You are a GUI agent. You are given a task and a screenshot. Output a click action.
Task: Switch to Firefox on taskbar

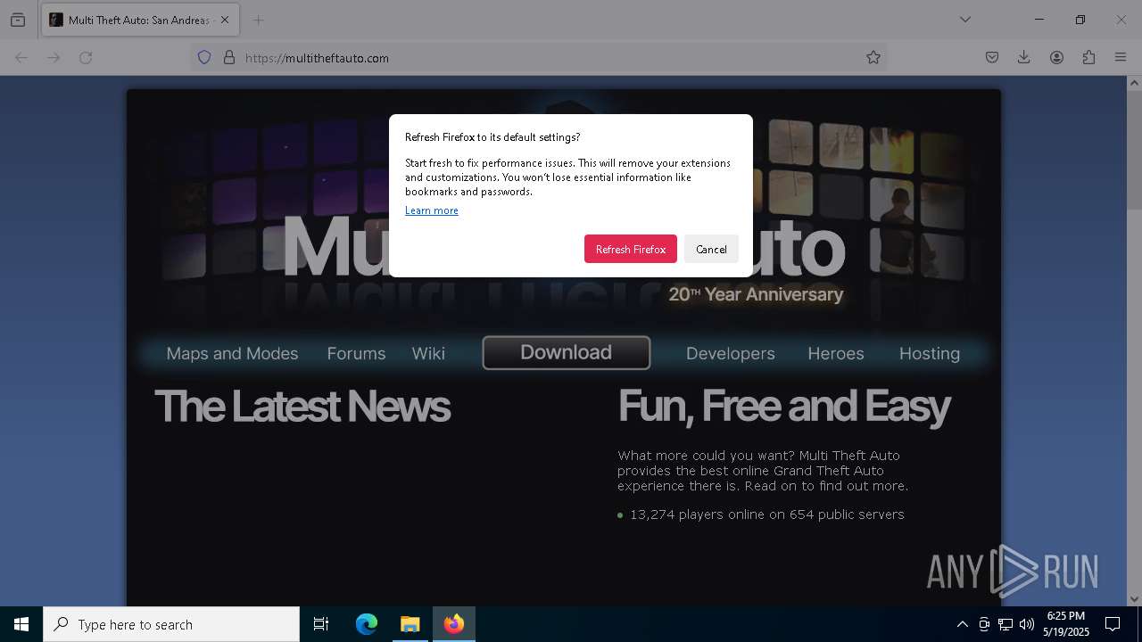tap(454, 624)
